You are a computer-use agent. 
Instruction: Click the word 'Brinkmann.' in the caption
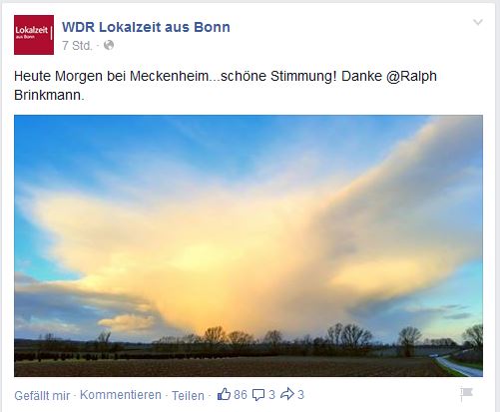(x=49, y=96)
